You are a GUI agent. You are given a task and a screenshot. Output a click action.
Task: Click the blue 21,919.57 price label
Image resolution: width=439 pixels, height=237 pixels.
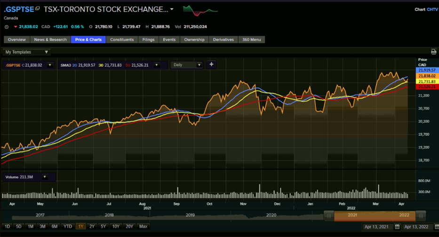[427, 70]
